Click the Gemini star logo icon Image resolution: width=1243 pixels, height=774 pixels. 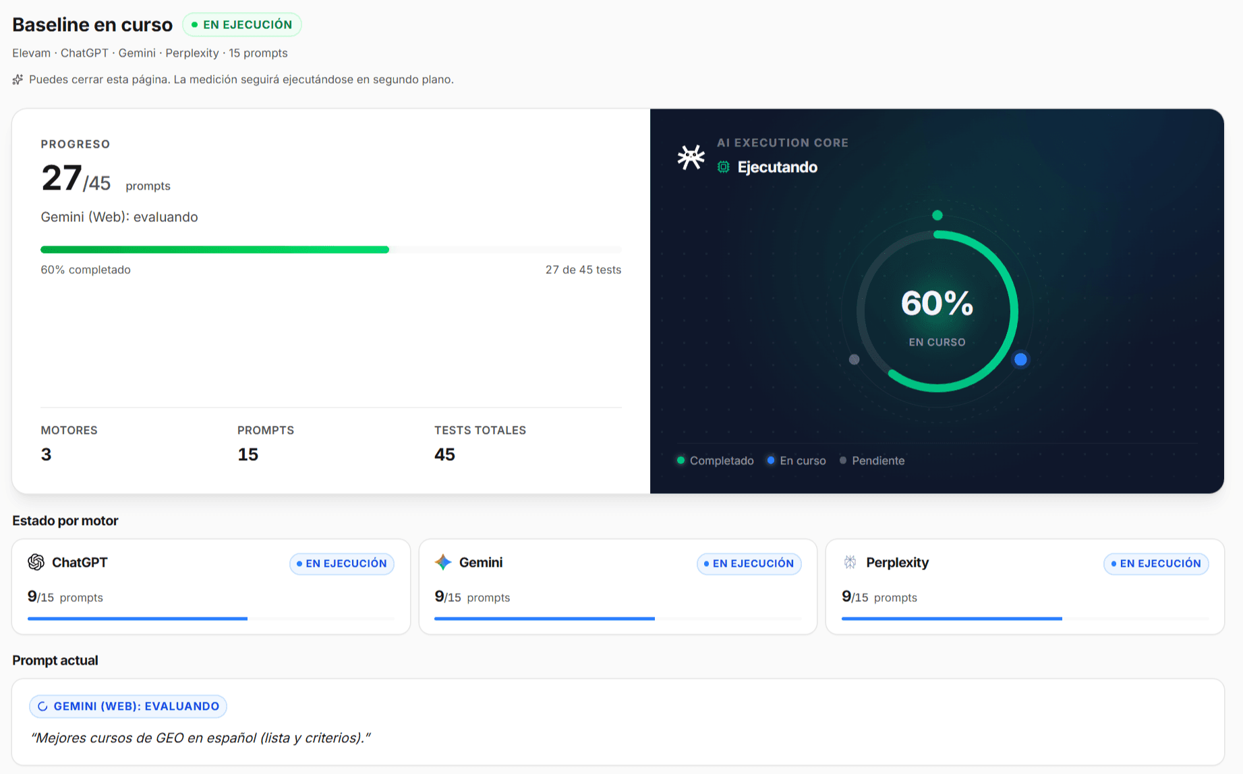tap(443, 562)
